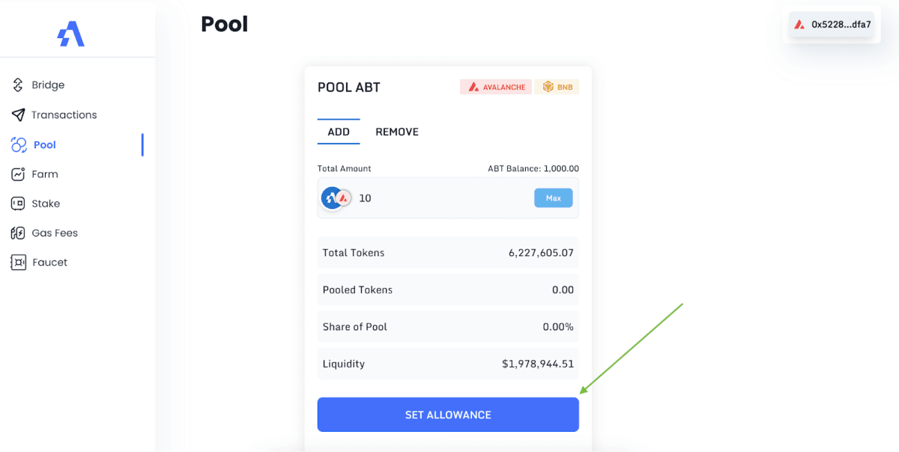899x452 pixels.
Task: Click the ABT Balance label
Action: tap(535, 168)
